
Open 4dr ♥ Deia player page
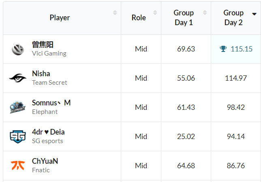pyautogui.click(x=48, y=132)
